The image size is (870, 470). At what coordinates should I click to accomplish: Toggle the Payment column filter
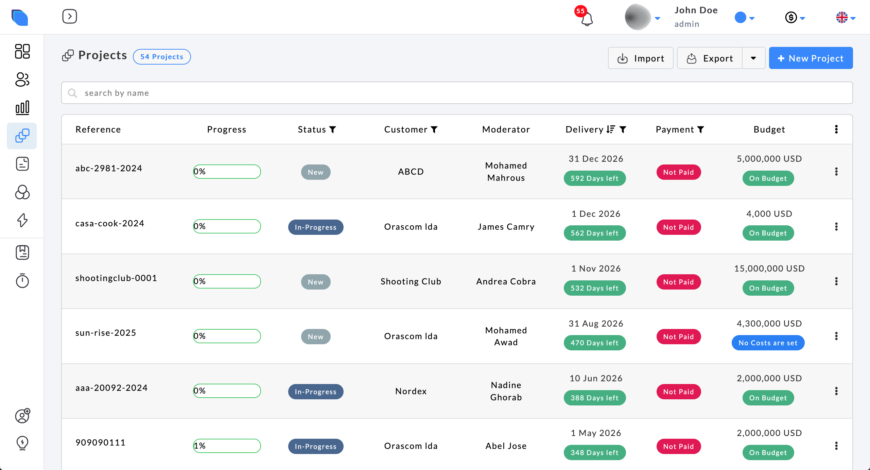click(x=701, y=129)
